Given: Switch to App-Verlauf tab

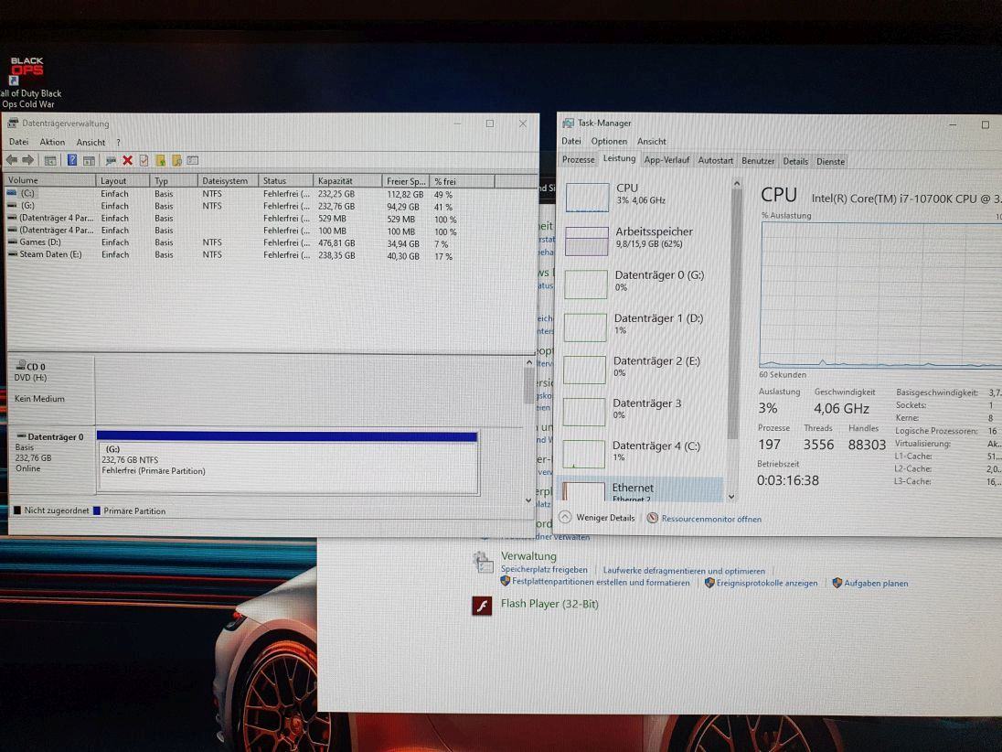Looking at the screenshot, I should tap(666, 160).
